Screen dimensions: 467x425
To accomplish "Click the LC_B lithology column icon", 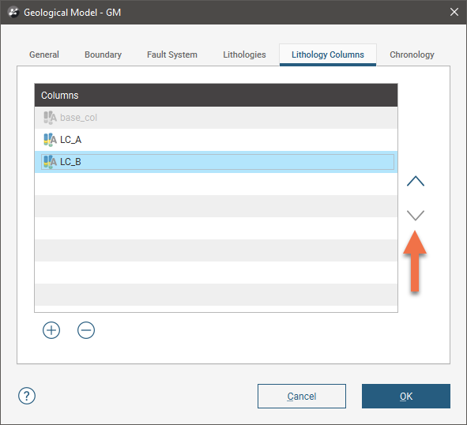I will [x=50, y=162].
